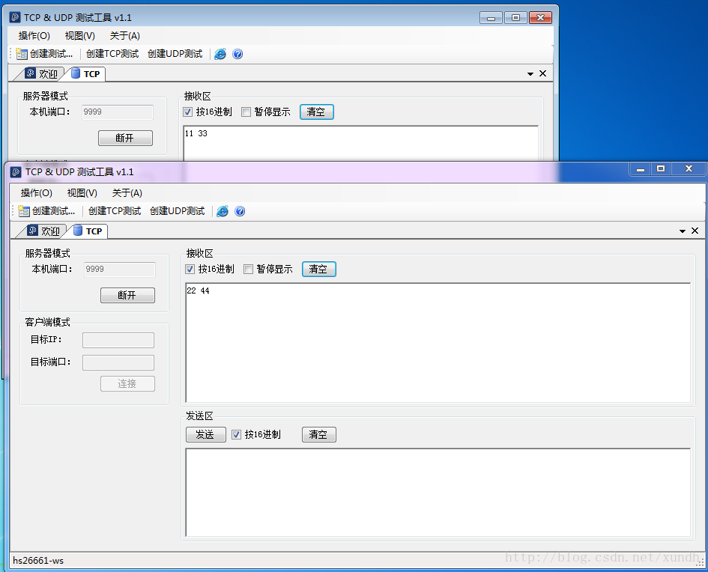
Task: Toggle 按16进制 in front window send area
Action: [x=236, y=434]
